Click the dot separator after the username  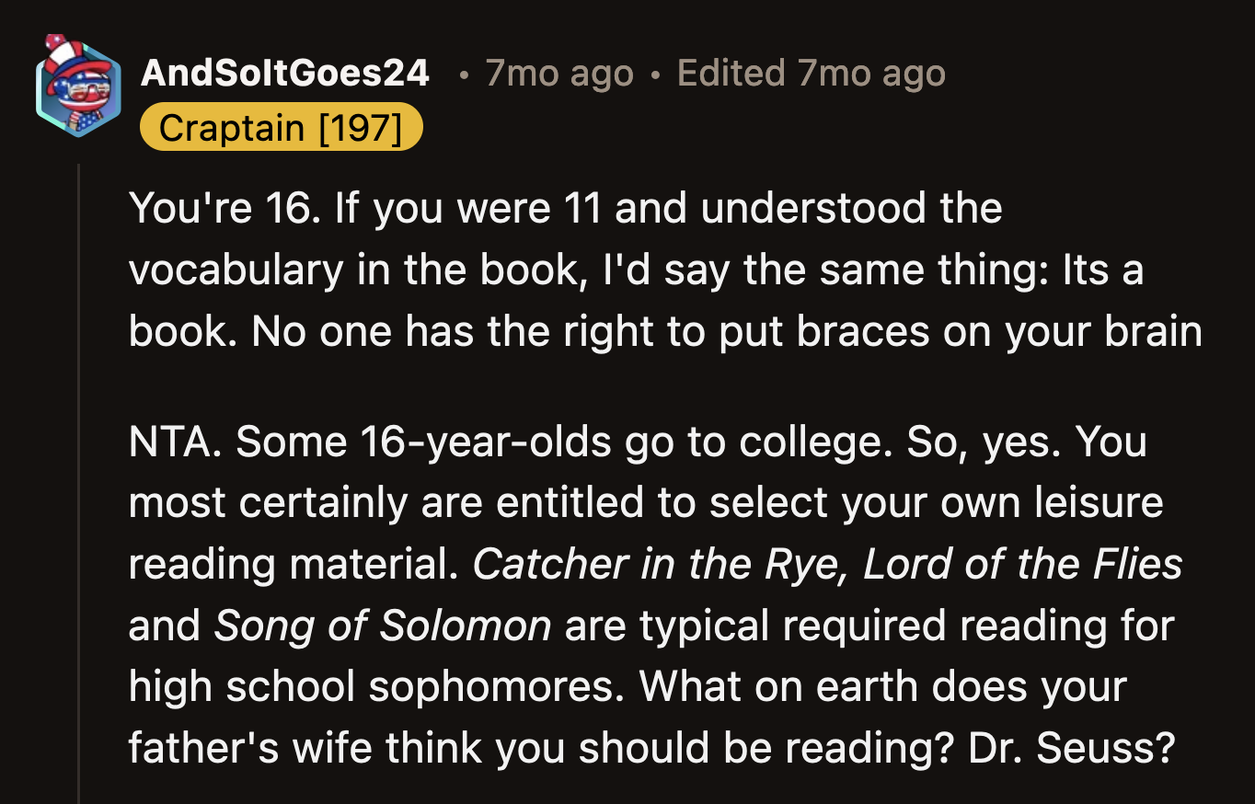[464, 74]
